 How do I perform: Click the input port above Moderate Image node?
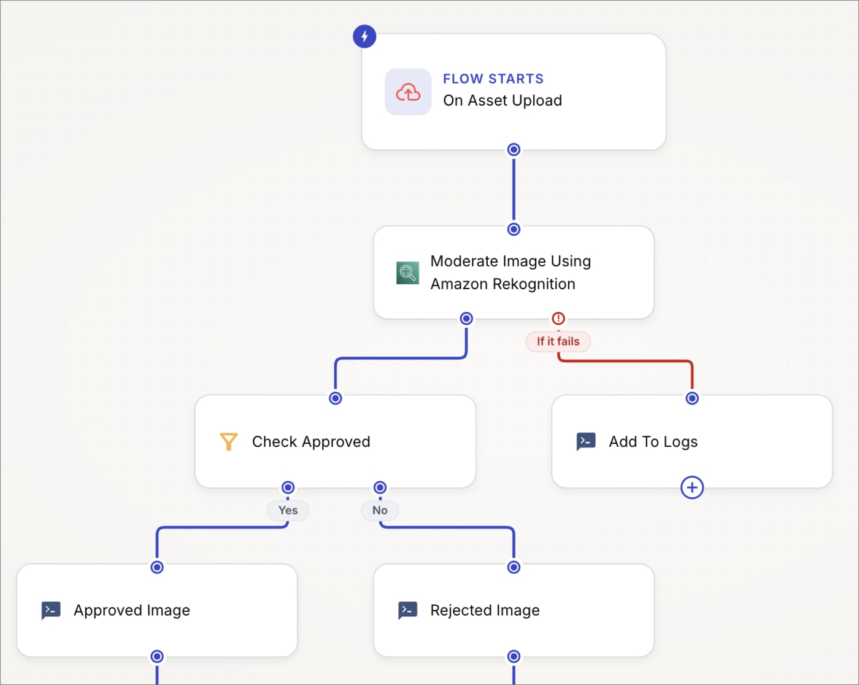pyautogui.click(x=514, y=229)
